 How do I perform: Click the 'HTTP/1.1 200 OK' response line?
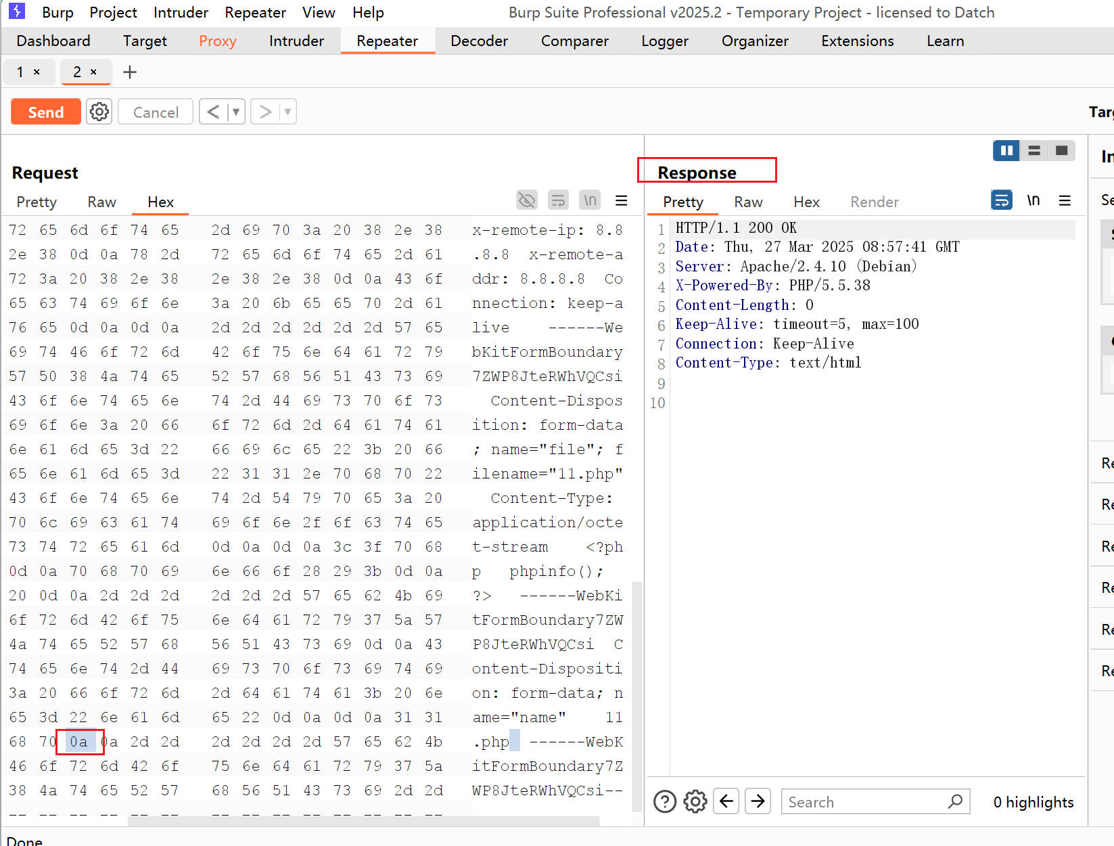(736, 228)
